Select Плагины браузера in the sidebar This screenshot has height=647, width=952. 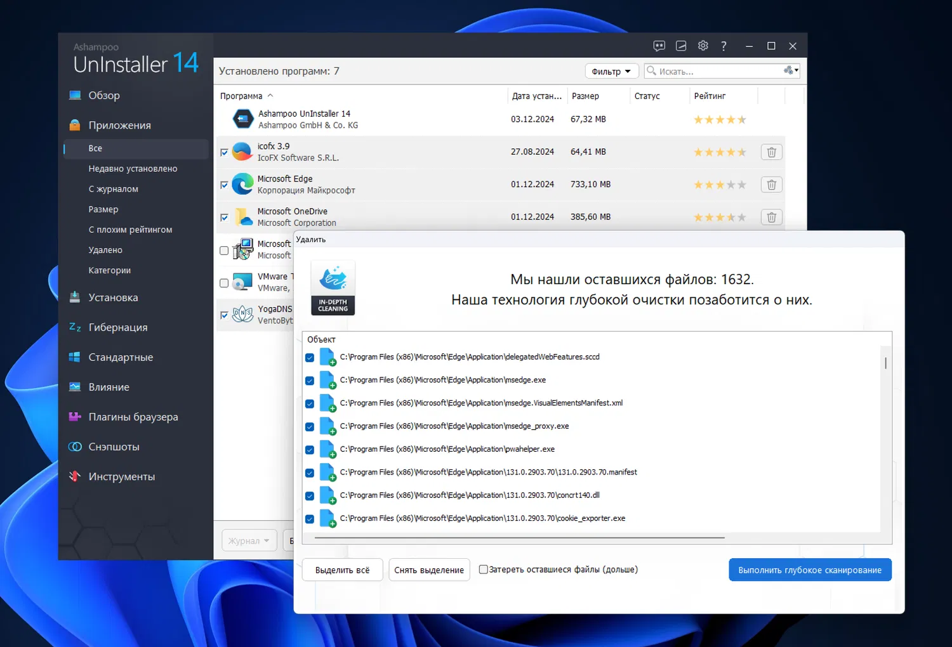pyautogui.click(x=133, y=417)
